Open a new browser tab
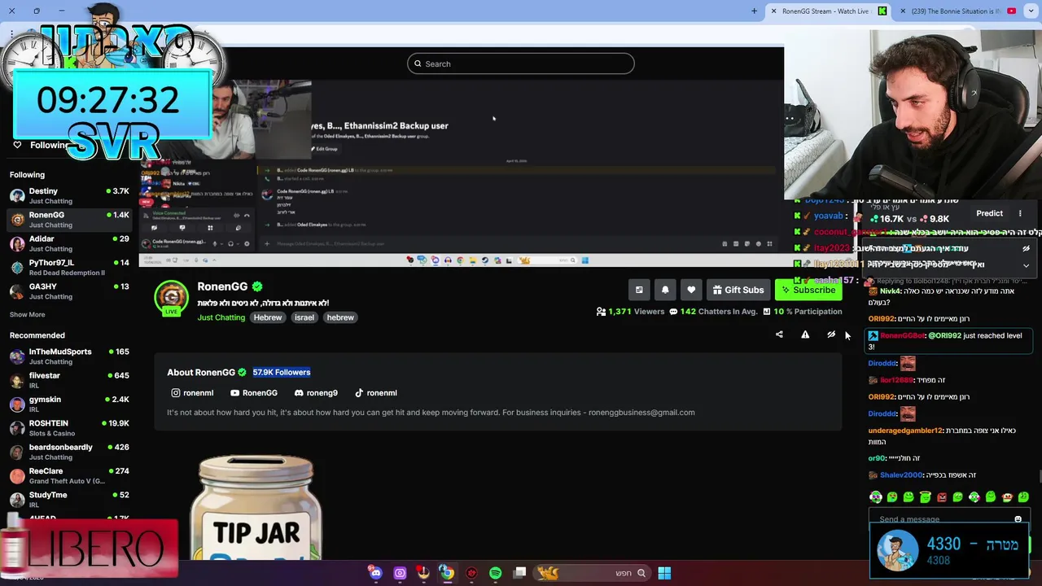1042x586 pixels. click(754, 11)
